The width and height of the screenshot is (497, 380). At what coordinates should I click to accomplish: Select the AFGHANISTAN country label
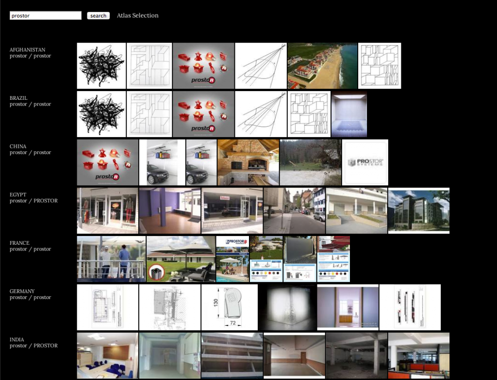coord(27,50)
